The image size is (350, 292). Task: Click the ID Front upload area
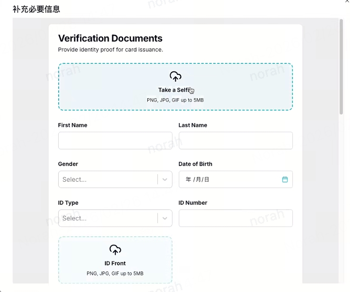(x=115, y=260)
